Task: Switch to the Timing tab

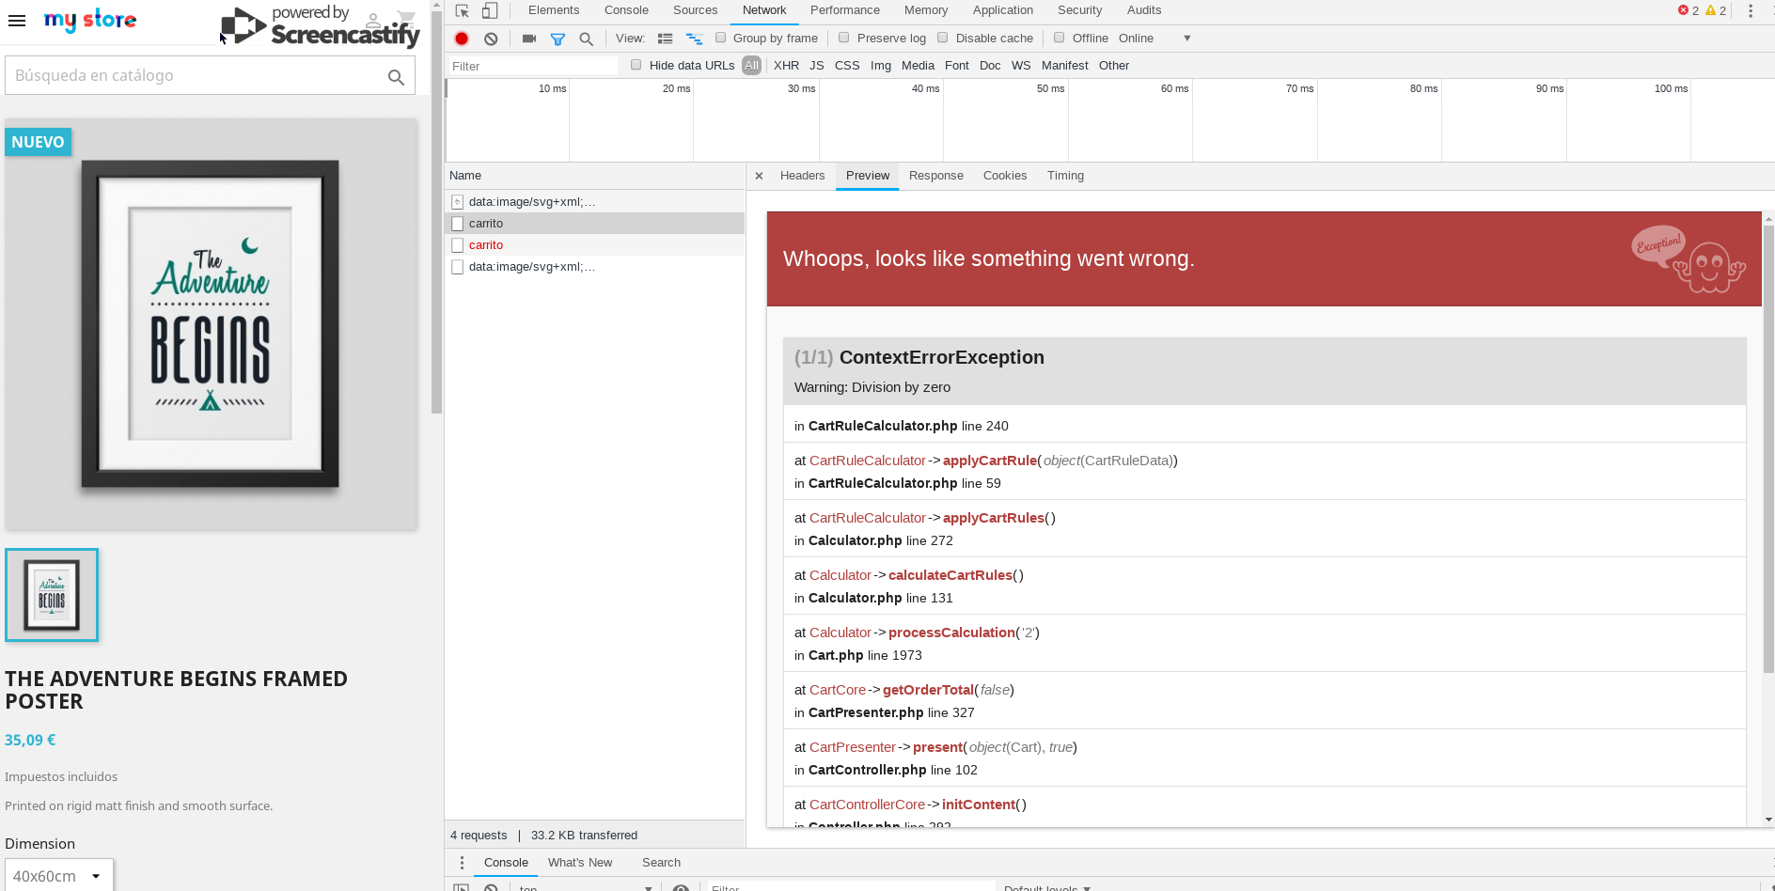Action: click(1064, 176)
